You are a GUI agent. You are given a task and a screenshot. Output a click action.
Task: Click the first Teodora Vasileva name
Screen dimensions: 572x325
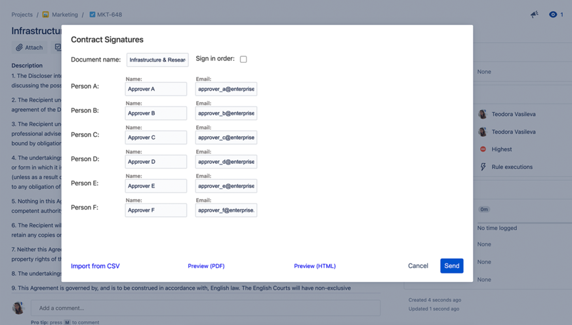pos(514,114)
